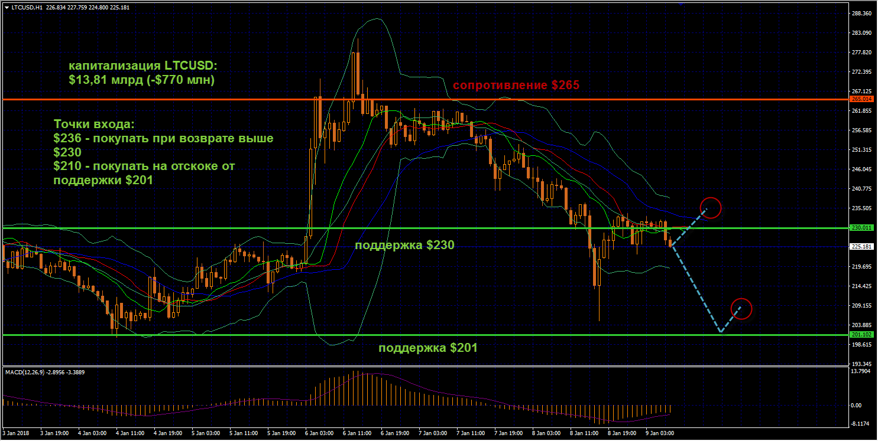Click the "Точки входа" annotation text block
878x441 pixels.
tap(163, 152)
